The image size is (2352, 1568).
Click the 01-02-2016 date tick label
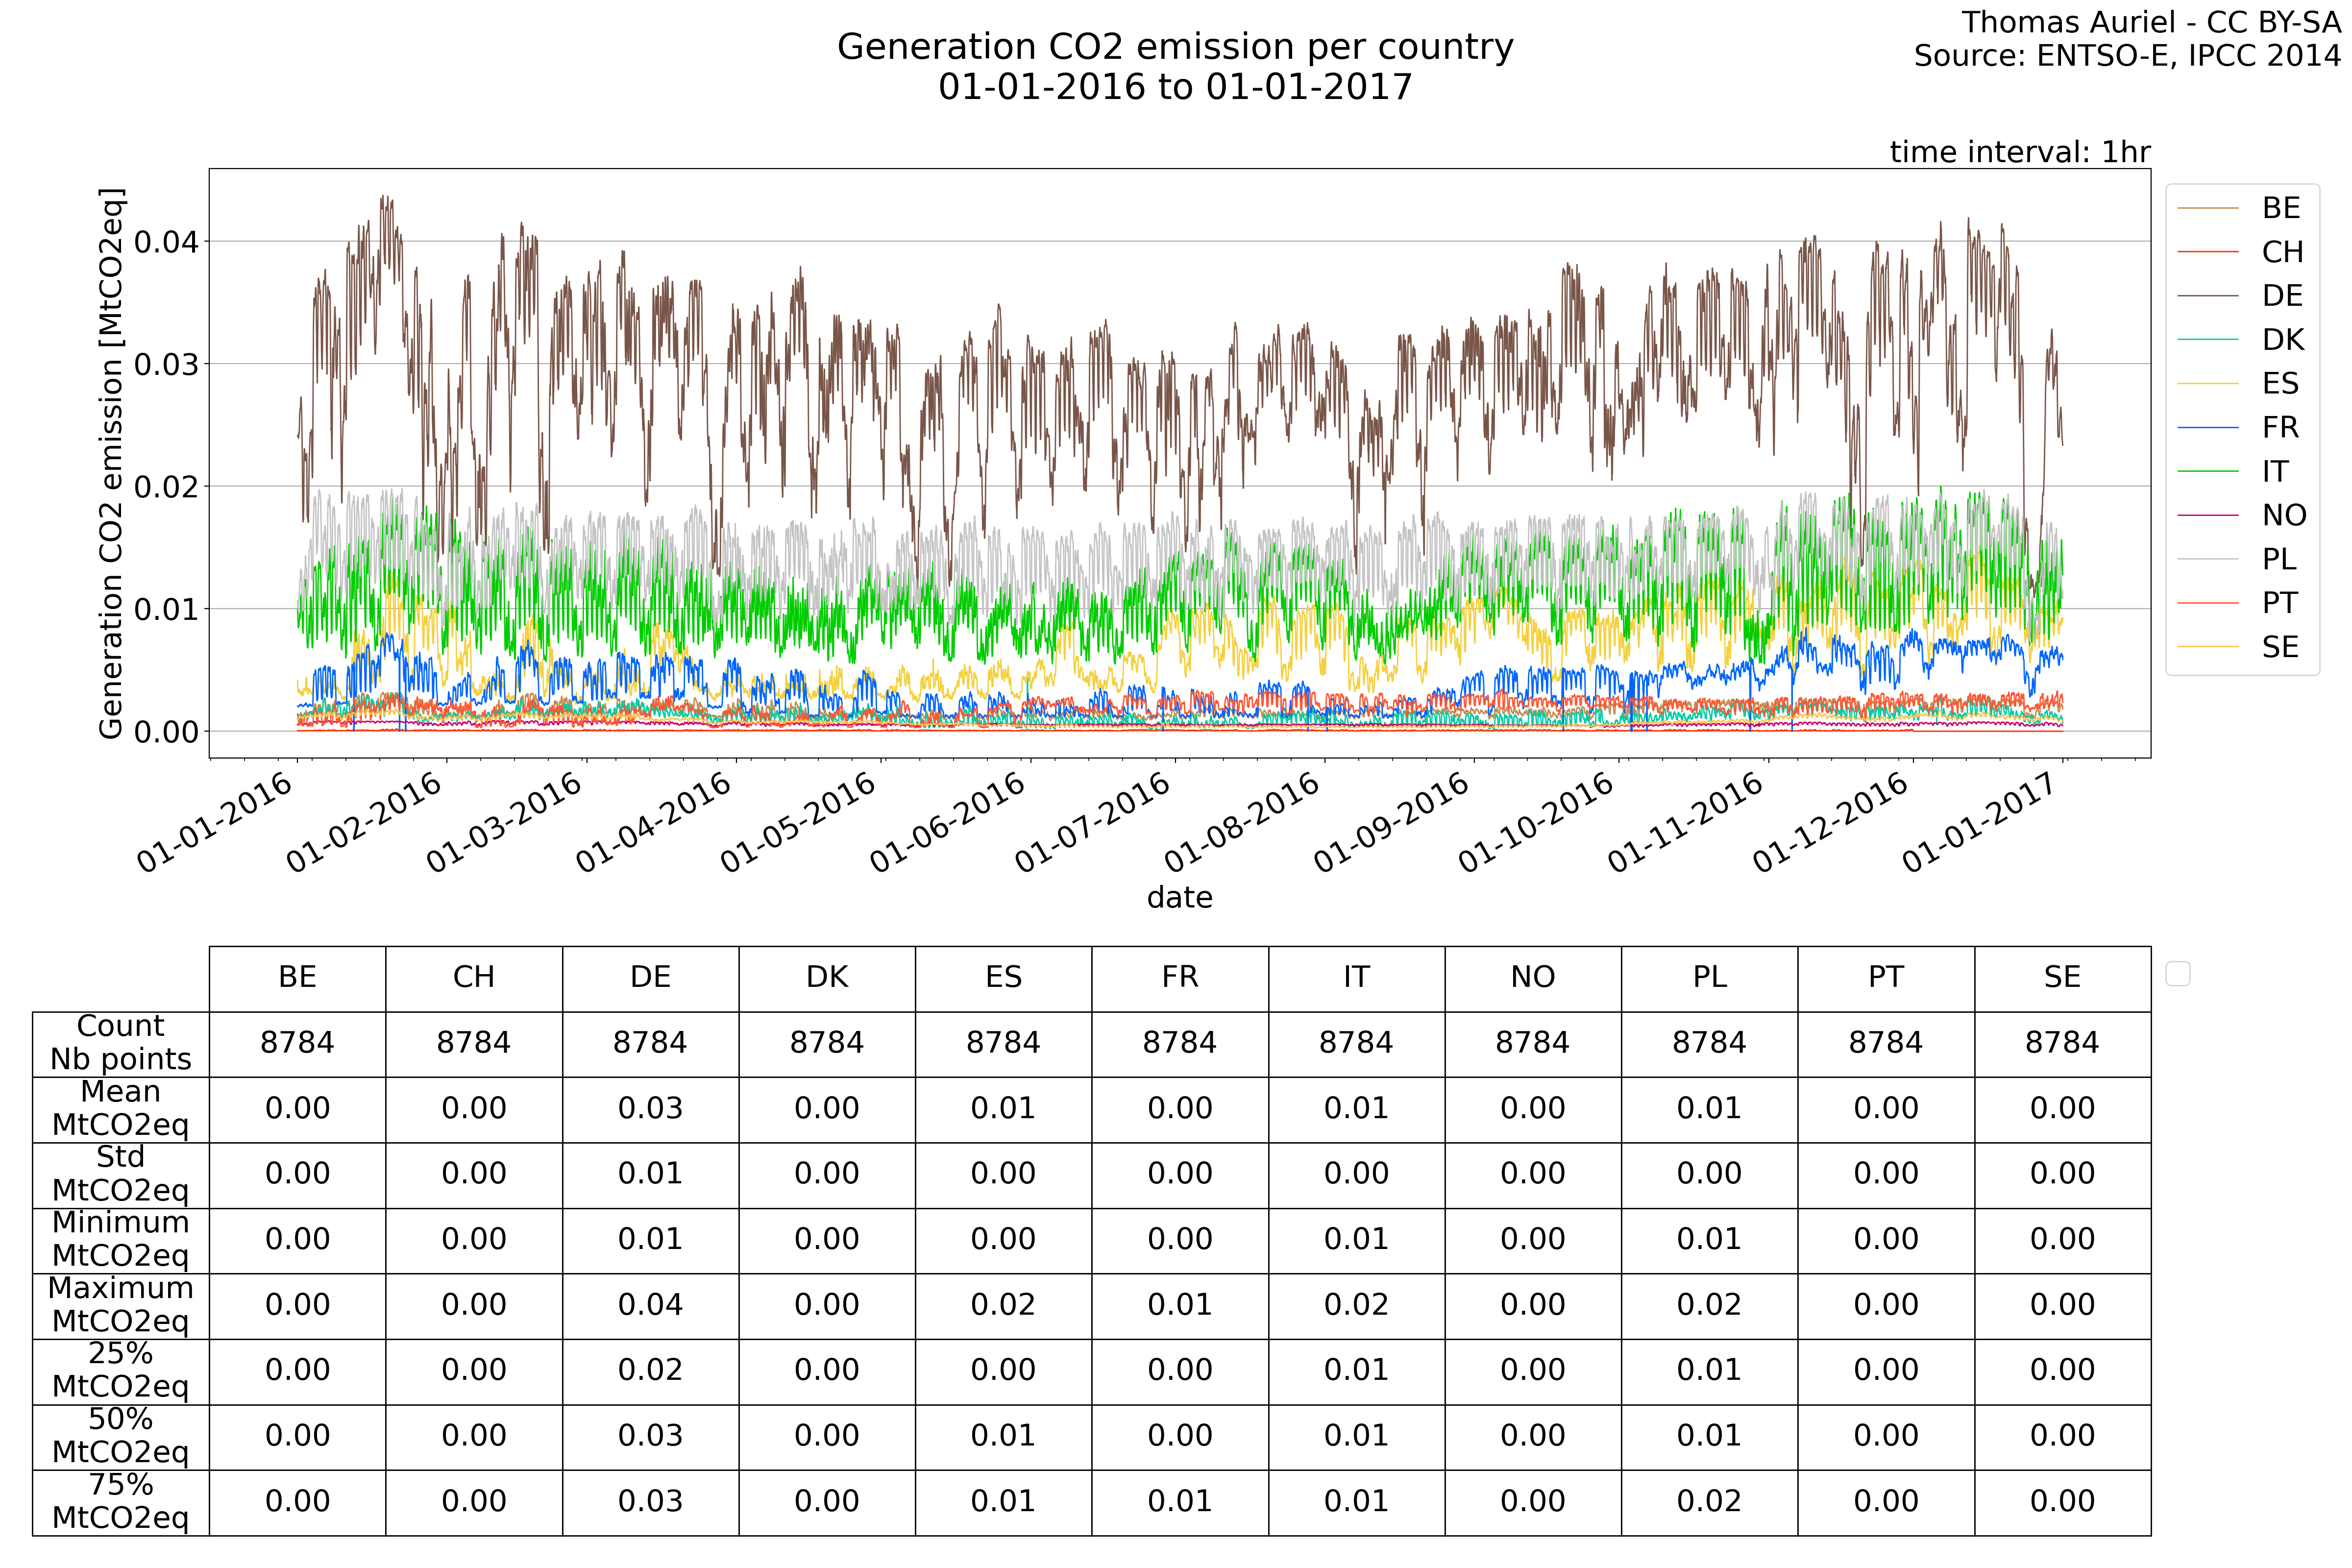365,823
